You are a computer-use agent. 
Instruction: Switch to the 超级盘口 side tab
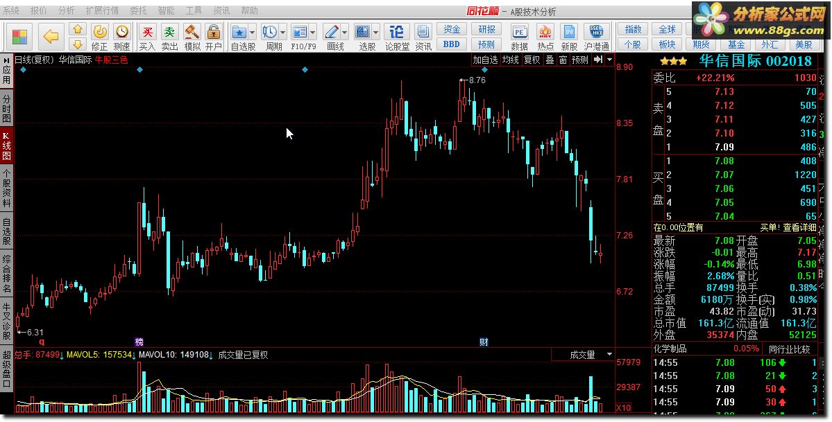6,367
